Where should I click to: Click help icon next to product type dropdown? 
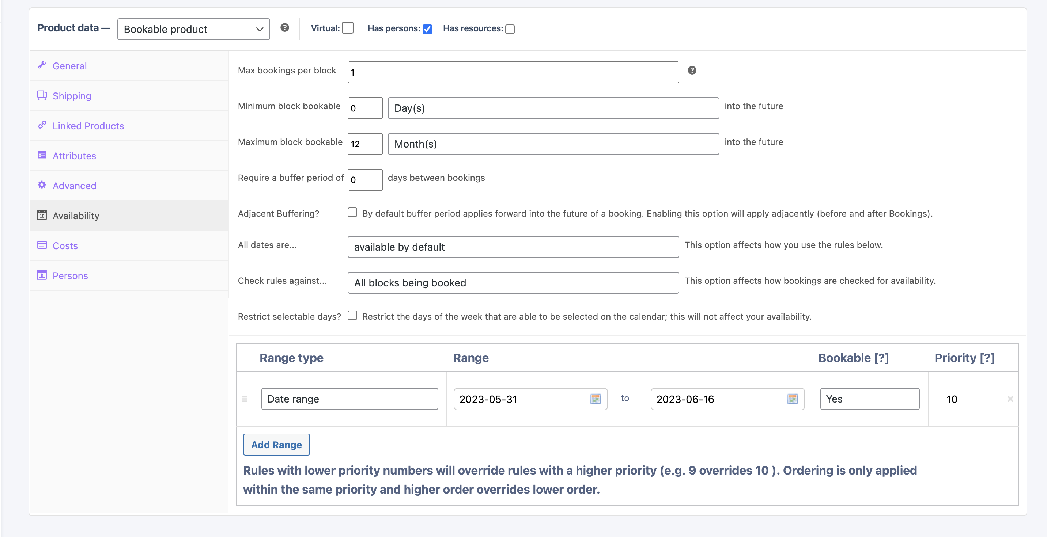285,28
